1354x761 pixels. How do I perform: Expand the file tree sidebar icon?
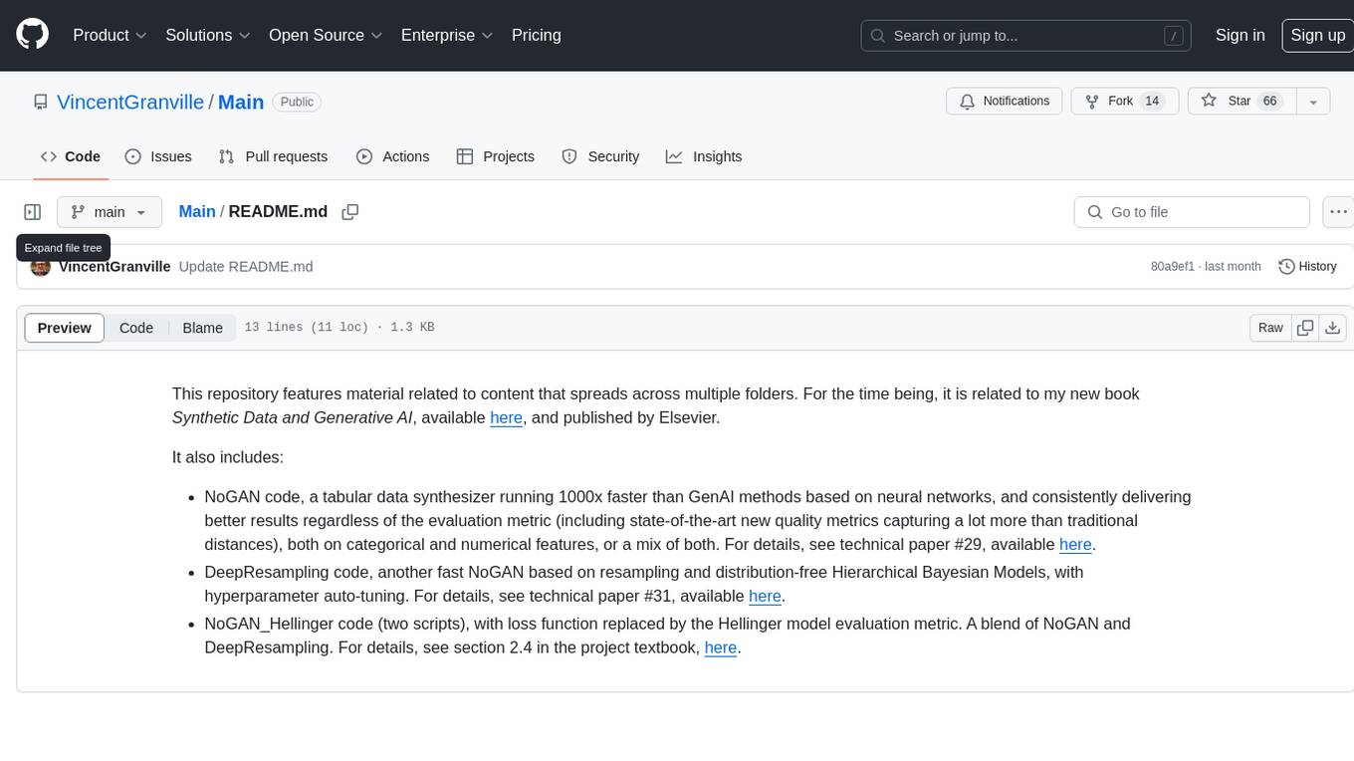click(33, 212)
